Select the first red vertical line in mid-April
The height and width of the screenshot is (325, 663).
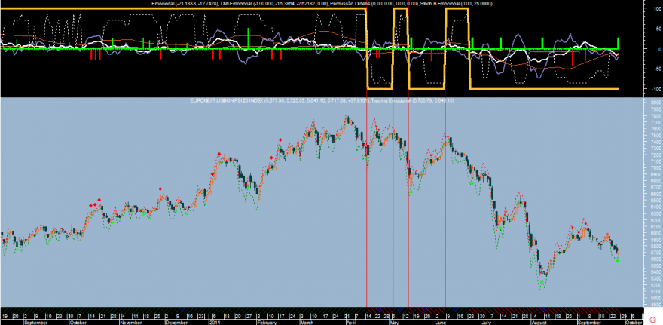[367, 201]
